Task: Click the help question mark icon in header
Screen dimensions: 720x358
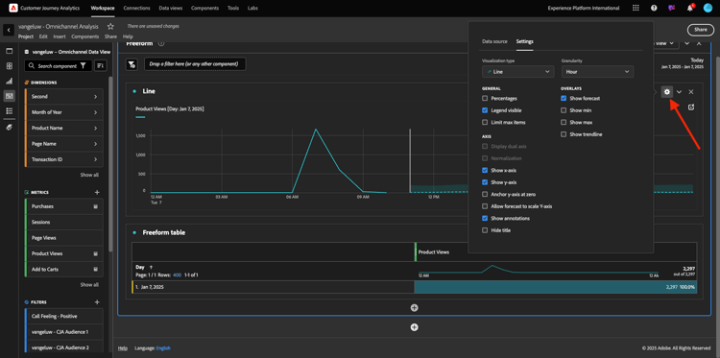Action: pos(654,8)
